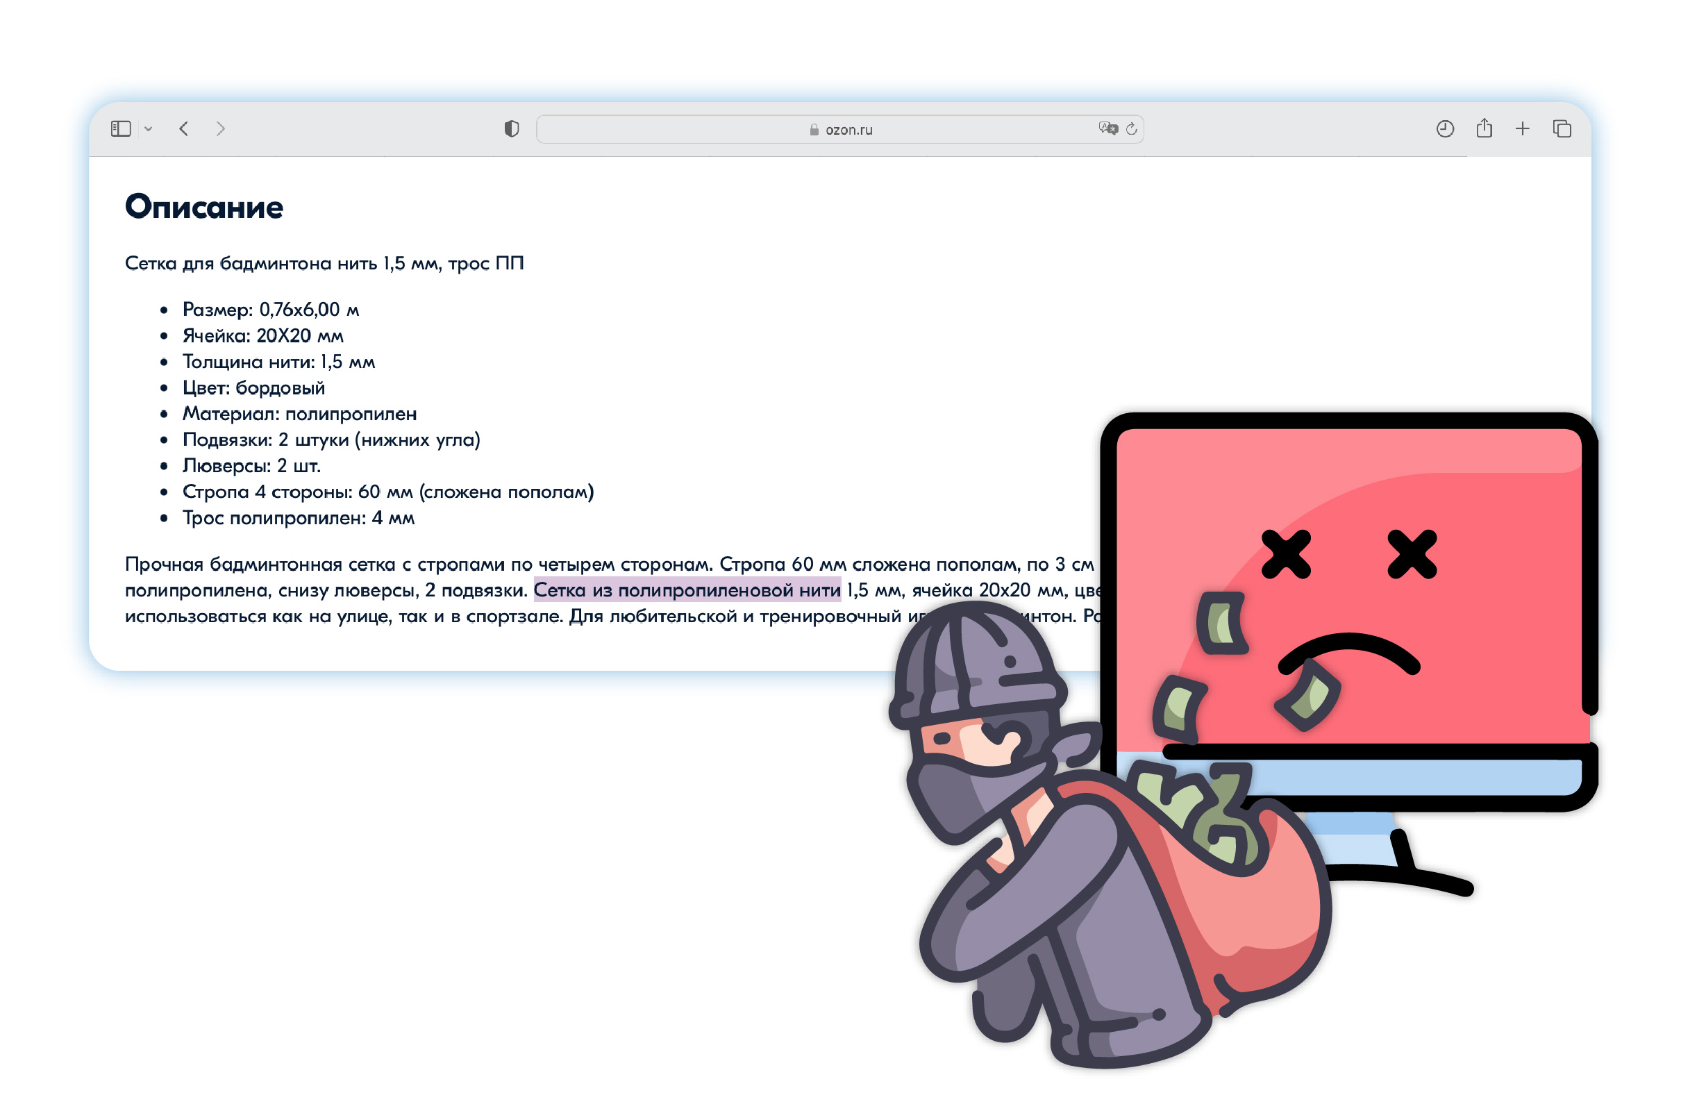Open the history clock icon
This screenshot has height=1111, width=1681.
click(1445, 128)
